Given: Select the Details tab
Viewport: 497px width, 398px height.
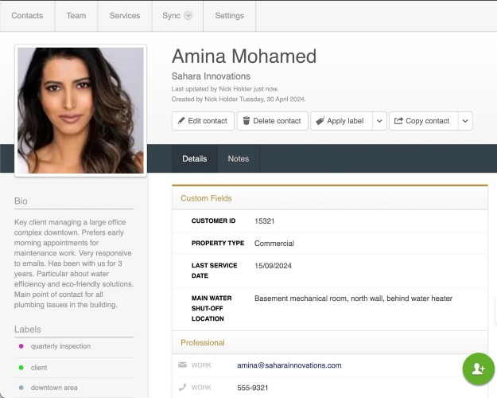Looking at the screenshot, I should tap(195, 158).
